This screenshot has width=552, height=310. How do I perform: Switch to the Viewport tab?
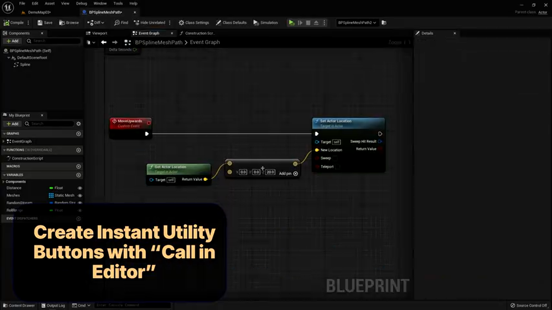100,33
